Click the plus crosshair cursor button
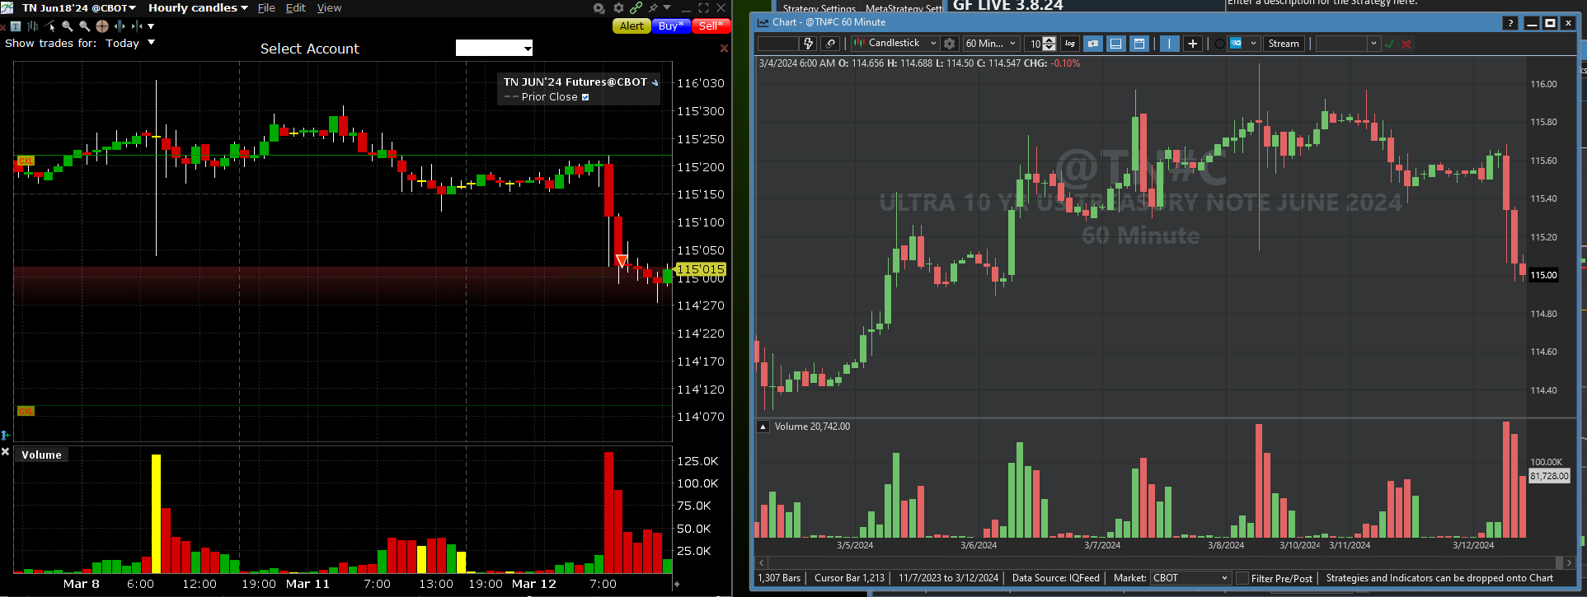1587x597 pixels. point(1192,44)
